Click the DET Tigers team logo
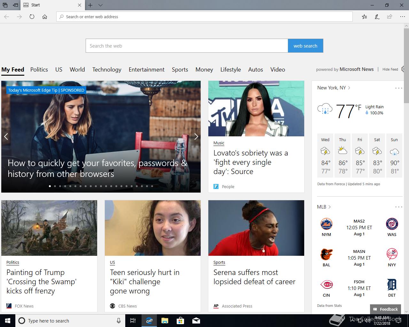409x327 pixels. [392, 285]
